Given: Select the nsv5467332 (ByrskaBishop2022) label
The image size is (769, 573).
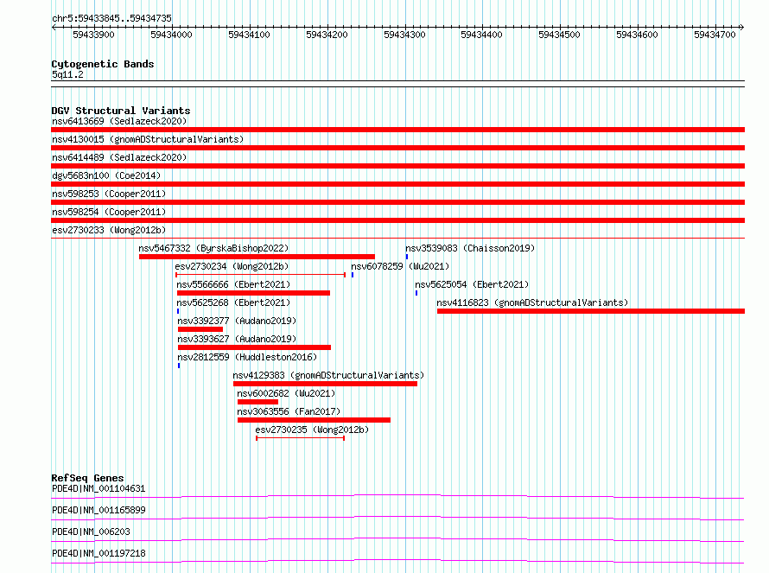Looking at the screenshot, I should click(x=213, y=248).
